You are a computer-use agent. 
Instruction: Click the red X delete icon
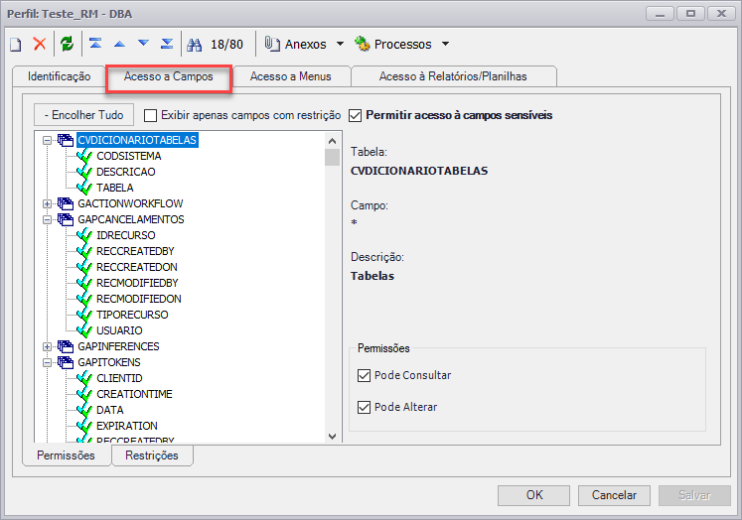click(40, 44)
